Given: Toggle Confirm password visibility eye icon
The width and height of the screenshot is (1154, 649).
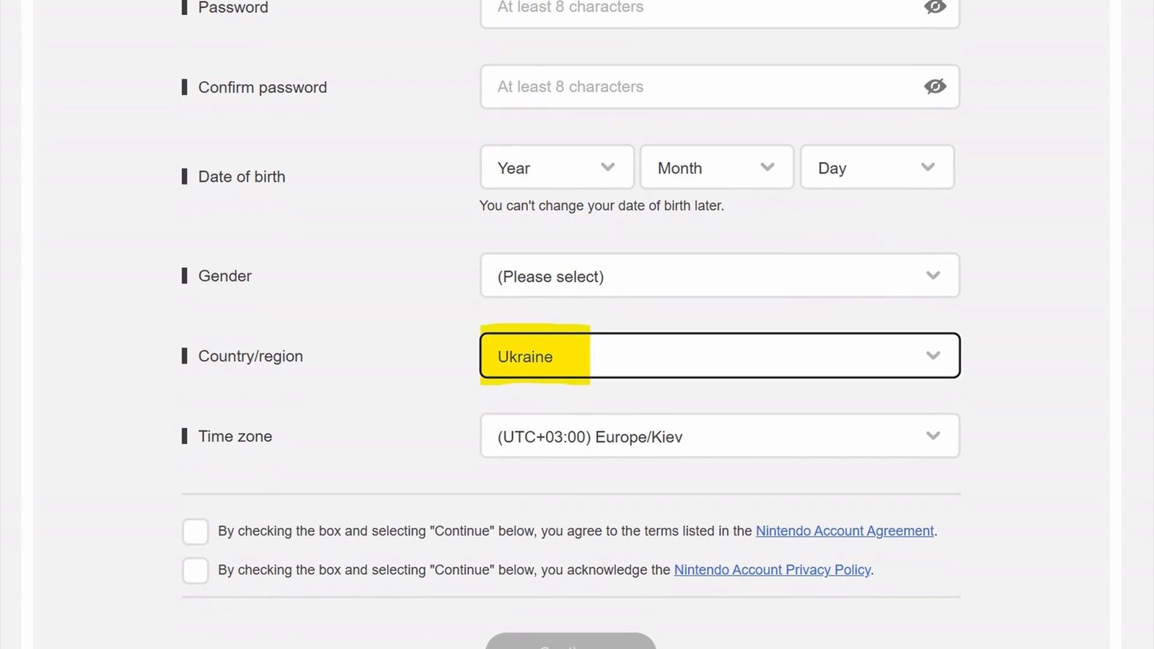Looking at the screenshot, I should [x=935, y=87].
